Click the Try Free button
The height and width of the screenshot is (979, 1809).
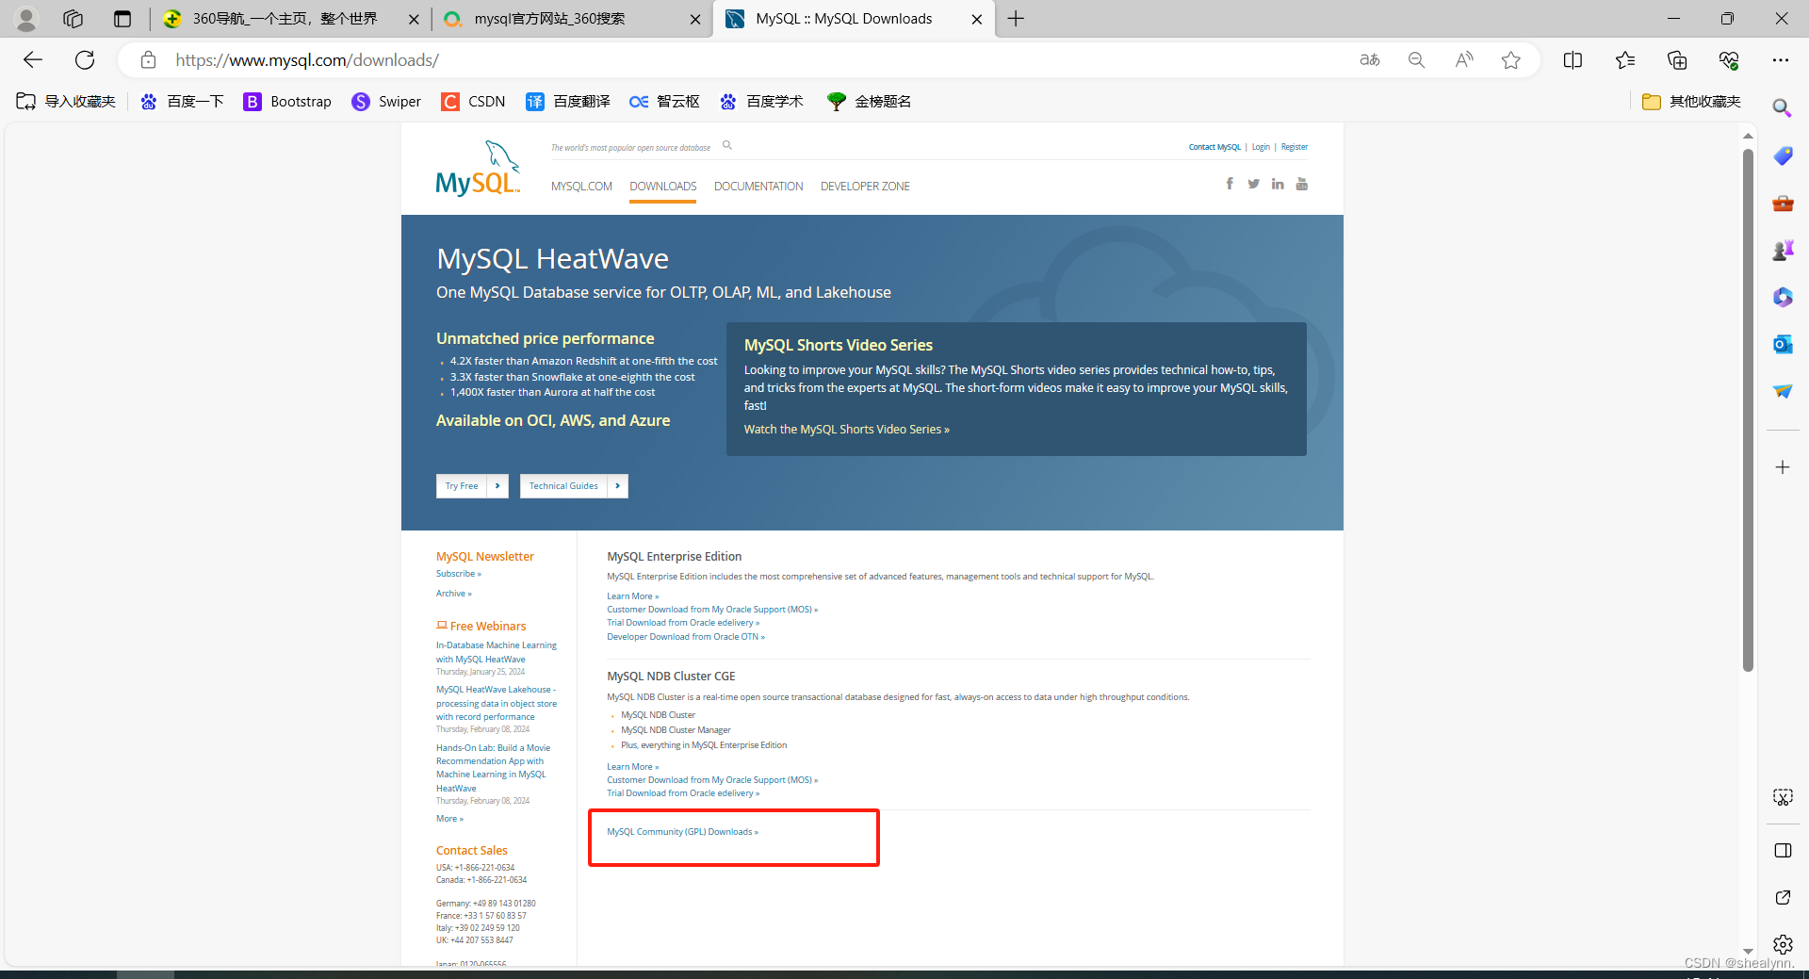pyautogui.click(x=472, y=486)
